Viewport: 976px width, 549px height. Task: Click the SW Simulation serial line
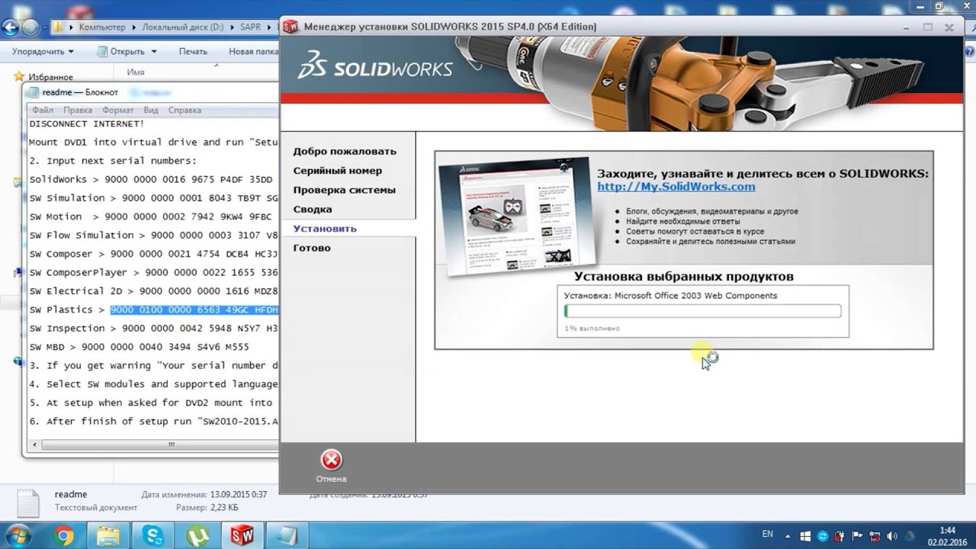154,198
